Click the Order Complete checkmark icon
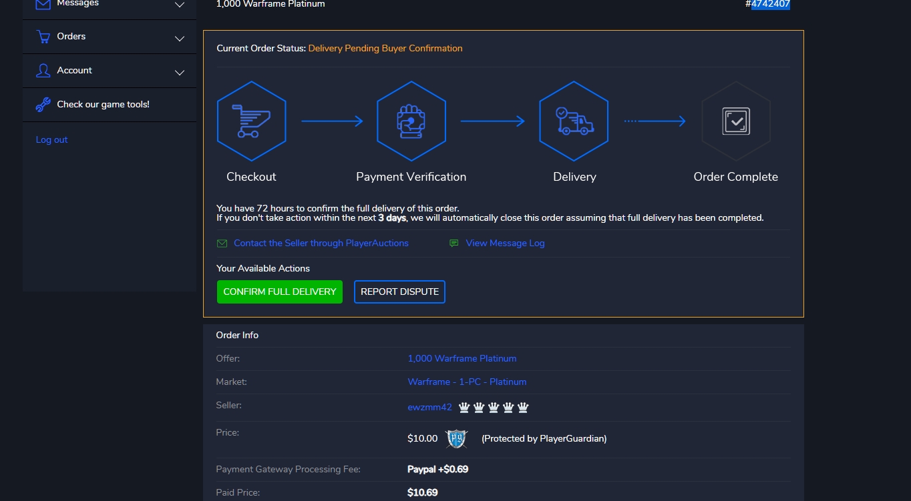Screen dimensions: 911x501 click(x=735, y=121)
